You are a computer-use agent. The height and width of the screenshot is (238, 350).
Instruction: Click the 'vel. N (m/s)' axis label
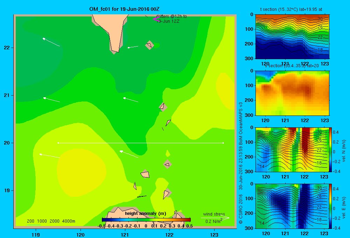(x=344, y=150)
